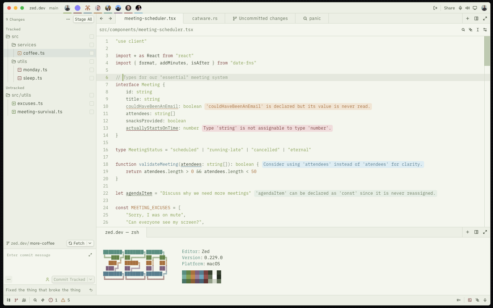
Task: Open the Fetch dropdown arrow
Action: [x=90, y=243]
